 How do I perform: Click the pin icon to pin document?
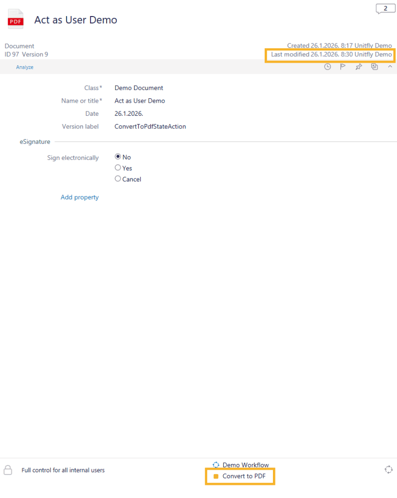[x=359, y=67]
